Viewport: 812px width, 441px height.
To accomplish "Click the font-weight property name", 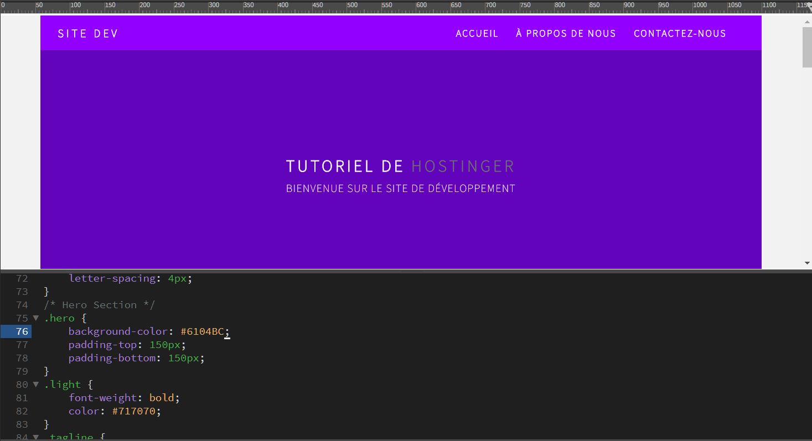I will point(106,398).
